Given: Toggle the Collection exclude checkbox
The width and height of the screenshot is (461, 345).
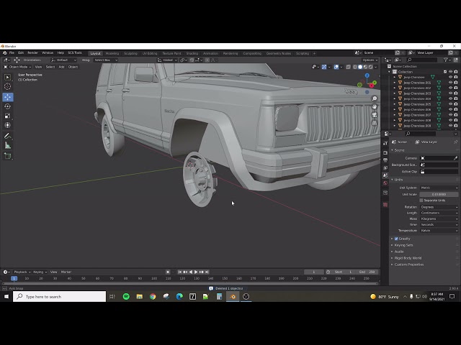Looking at the screenshot, I should (x=445, y=72).
